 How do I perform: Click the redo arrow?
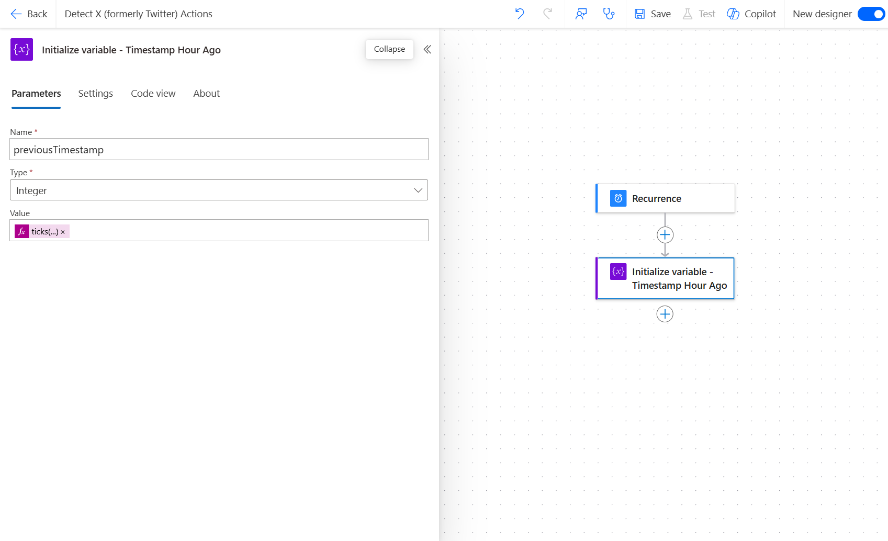pyautogui.click(x=547, y=14)
